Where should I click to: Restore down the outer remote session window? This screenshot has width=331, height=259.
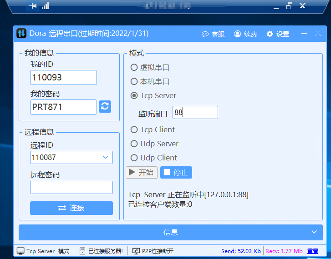pos(289,6)
